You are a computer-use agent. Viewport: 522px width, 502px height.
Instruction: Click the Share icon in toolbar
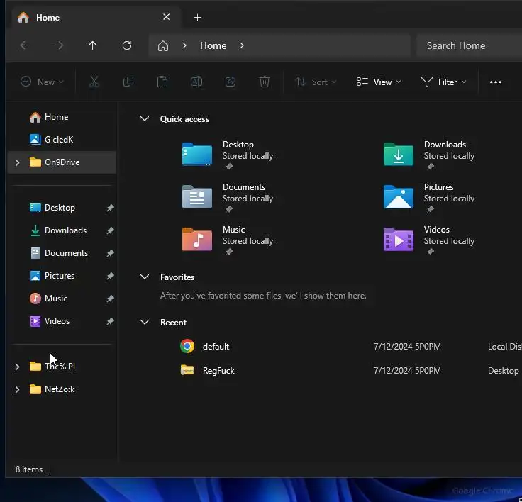point(231,82)
